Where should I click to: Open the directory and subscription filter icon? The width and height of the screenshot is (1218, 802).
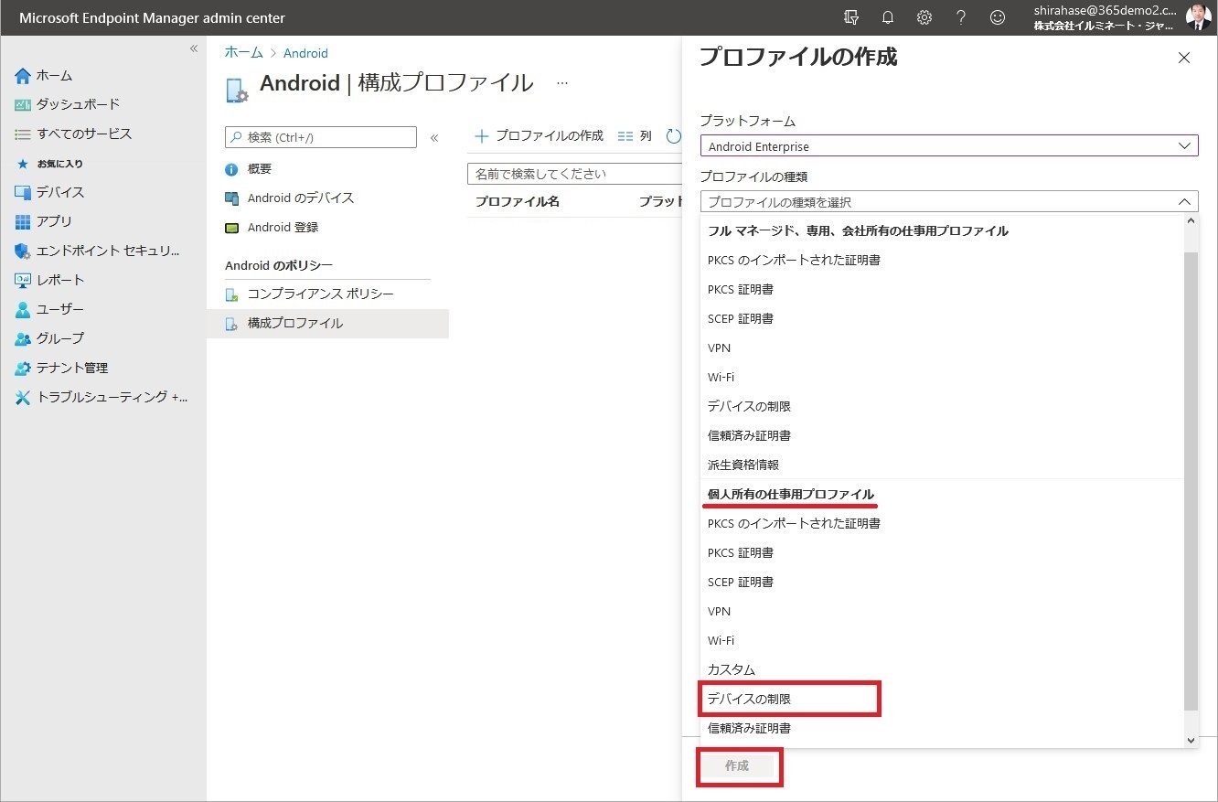(851, 17)
